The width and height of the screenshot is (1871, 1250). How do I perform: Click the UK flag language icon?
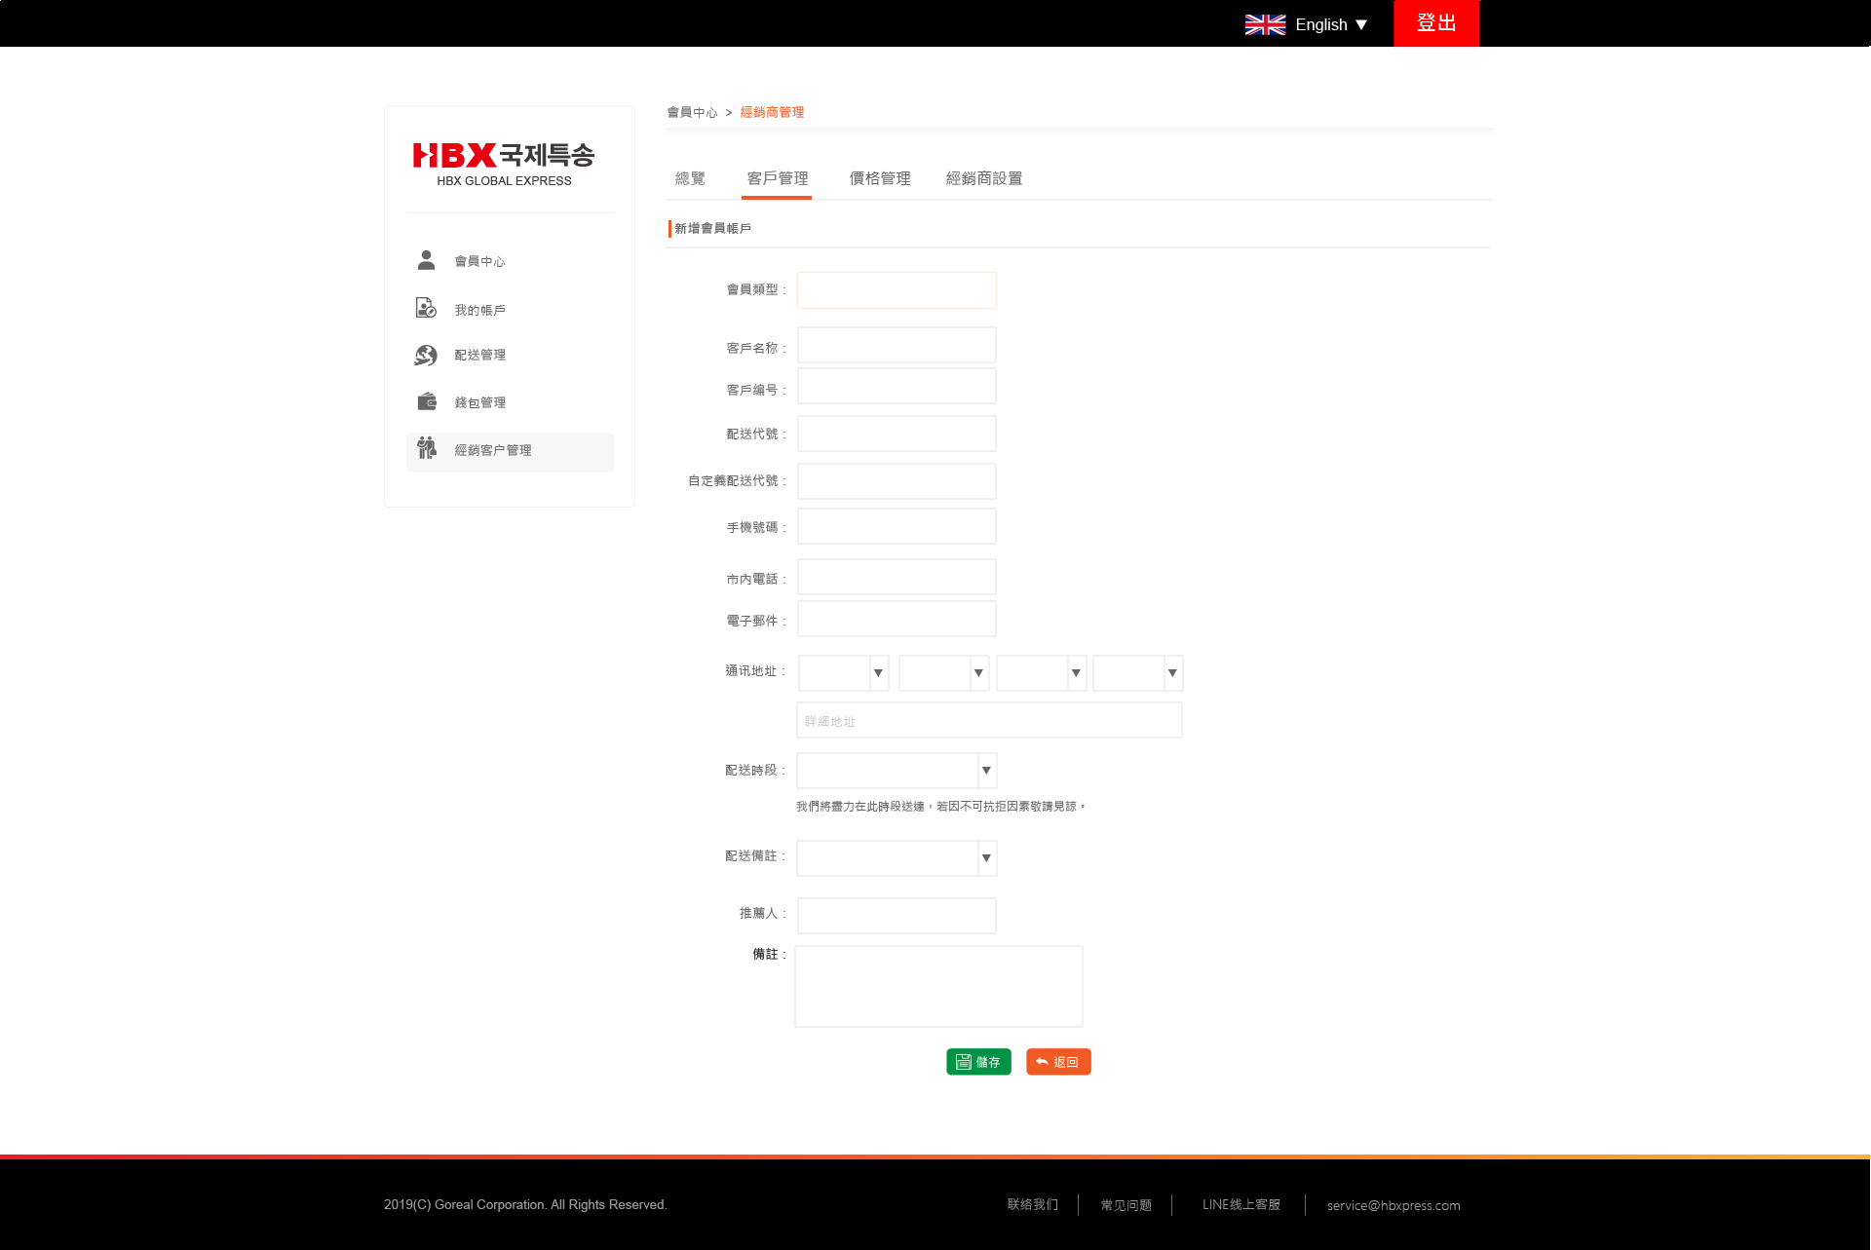pyautogui.click(x=1265, y=24)
